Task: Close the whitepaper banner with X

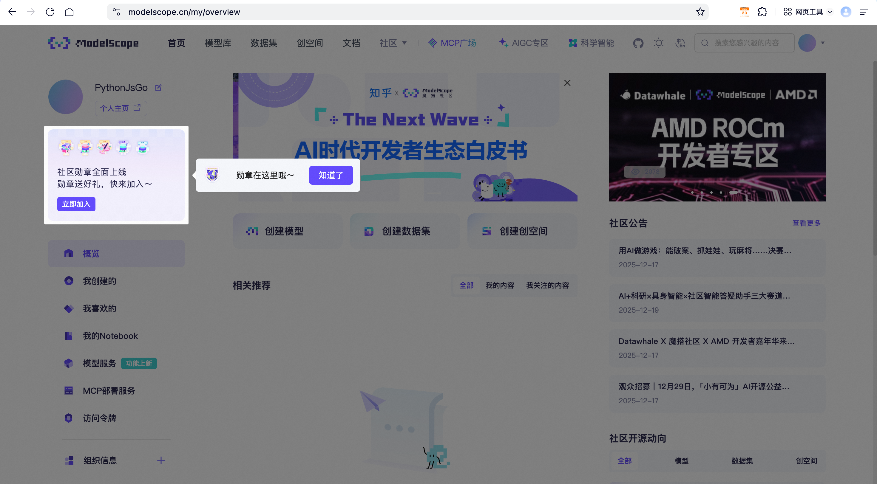Action: (x=567, y=83)
